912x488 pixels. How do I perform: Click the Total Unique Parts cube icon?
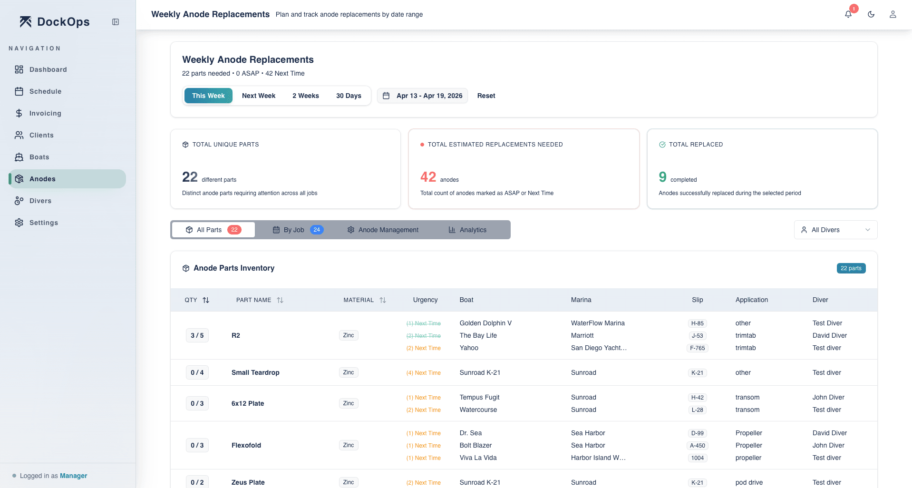(x=185, y=145)
